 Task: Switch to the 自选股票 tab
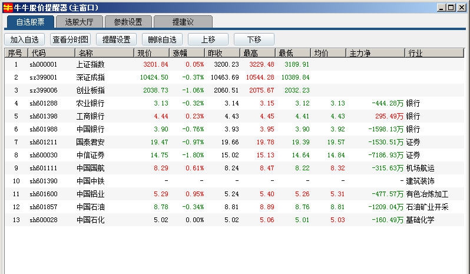[30, 22]
